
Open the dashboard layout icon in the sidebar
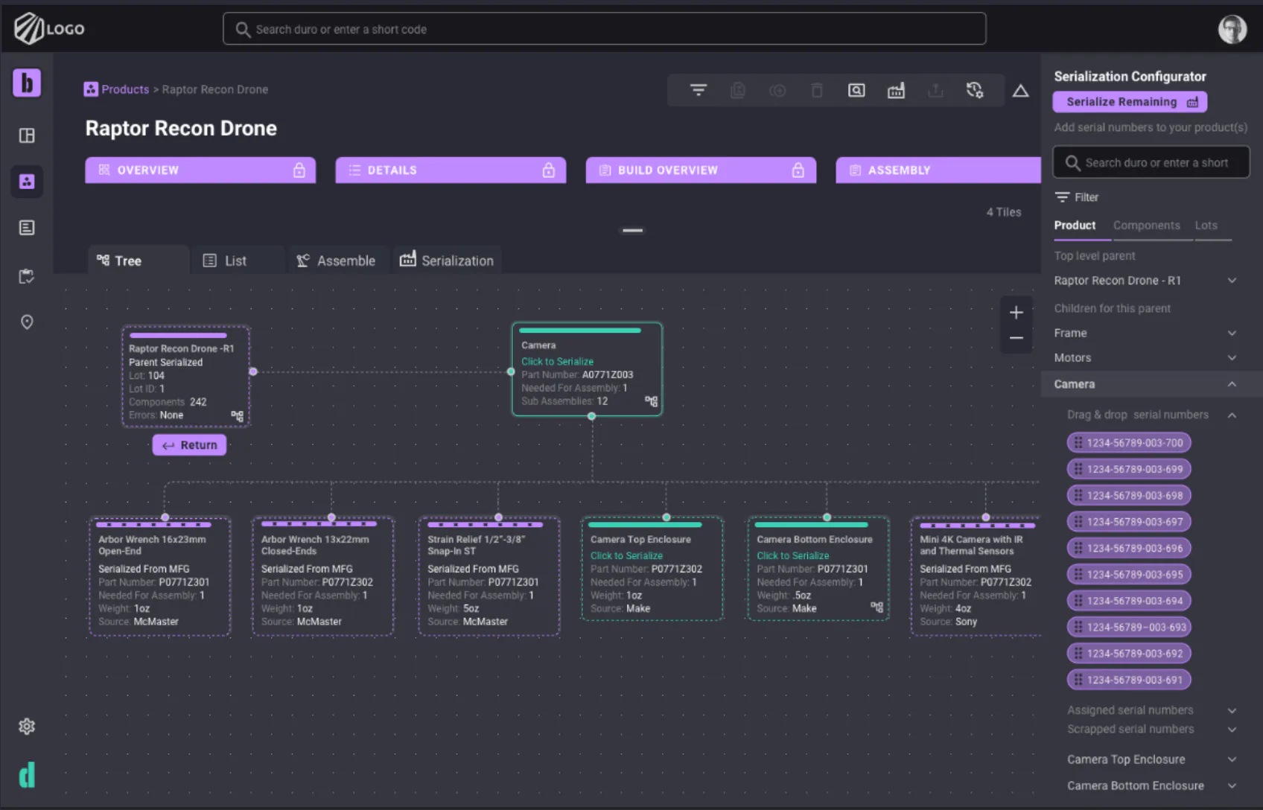pos(27,135)
